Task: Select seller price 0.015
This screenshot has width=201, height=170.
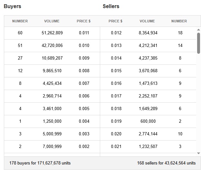Action: 116,71
